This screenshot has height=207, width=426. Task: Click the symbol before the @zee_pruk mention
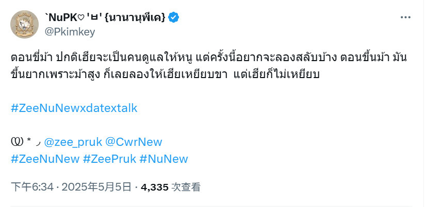pyautogui.click(x=17, y=142)
